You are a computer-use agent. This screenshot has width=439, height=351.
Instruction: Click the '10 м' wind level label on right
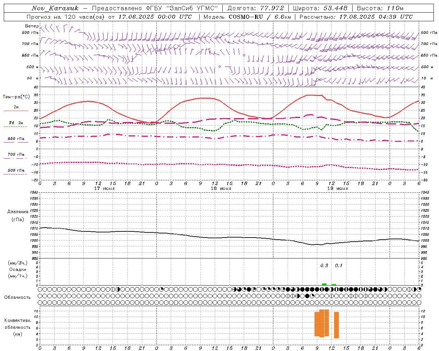coord(427,78)
